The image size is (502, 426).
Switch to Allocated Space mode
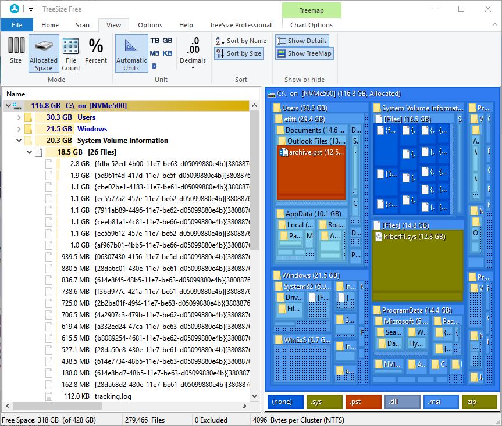click(x=44, y=53)
